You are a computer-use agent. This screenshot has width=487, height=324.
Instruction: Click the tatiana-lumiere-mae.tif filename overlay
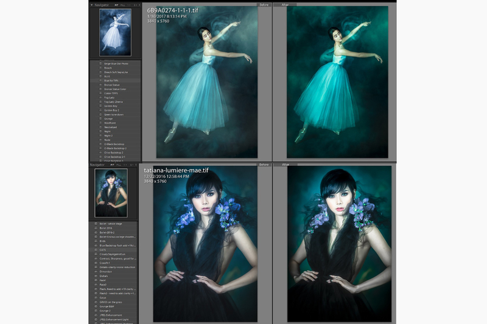176,170
